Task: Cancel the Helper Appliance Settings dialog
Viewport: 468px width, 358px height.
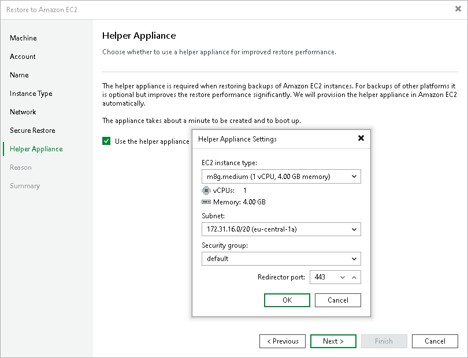Action: [x=338, y=300]
